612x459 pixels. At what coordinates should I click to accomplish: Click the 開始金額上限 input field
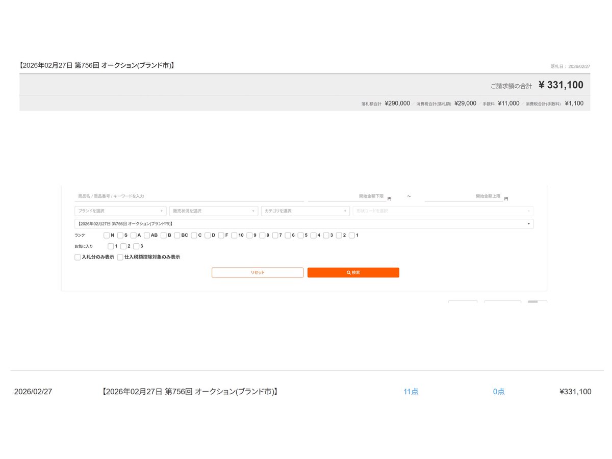464,196
